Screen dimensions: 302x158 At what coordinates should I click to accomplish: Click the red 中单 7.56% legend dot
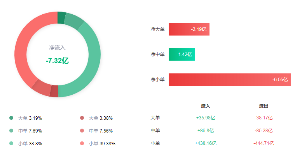coord(82,131)
